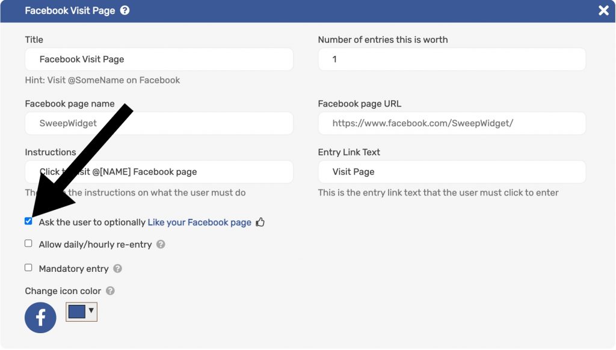
Task: Enable Allow daily/hourly re-entry checkbox
Action: 28,244
